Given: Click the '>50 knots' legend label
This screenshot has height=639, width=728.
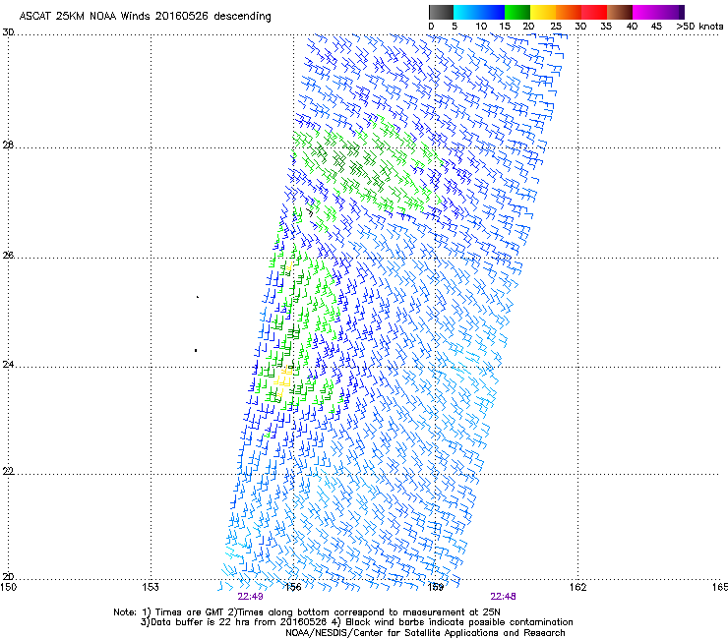Looking at the screenshot, I should tap(699, 27).
